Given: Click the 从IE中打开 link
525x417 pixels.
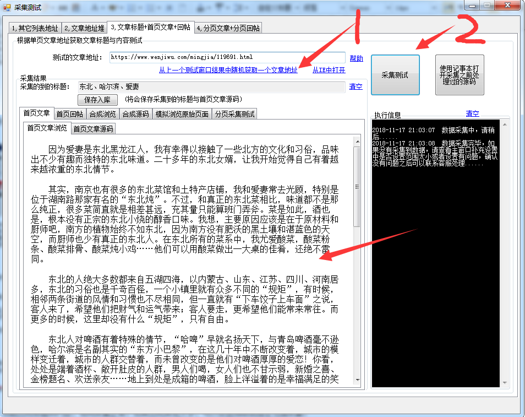Looking at the screenshot, I should point(329,70).
